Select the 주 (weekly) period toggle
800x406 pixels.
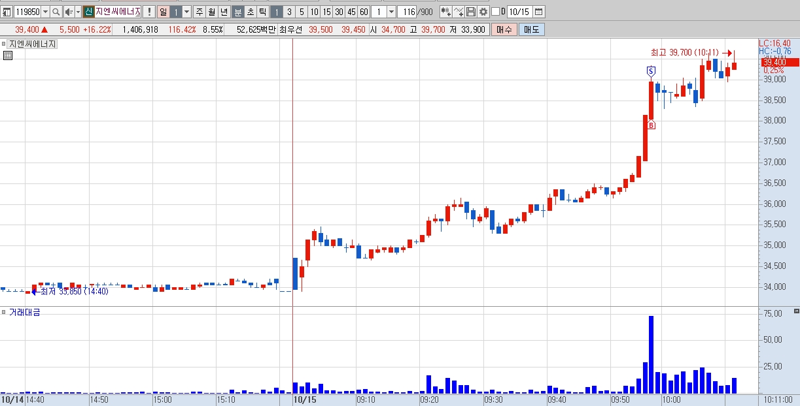point(200,12)
